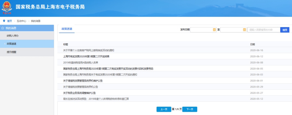Image resolution: width=292 pixels, height=115 pixels.
Task: Click the start publish date field
Action: point(201,30)
